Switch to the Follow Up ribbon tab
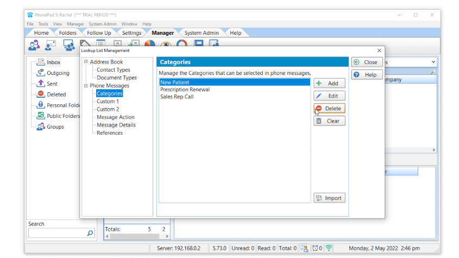The width and height of the screenshot is (459, 258). click(99, 33)
